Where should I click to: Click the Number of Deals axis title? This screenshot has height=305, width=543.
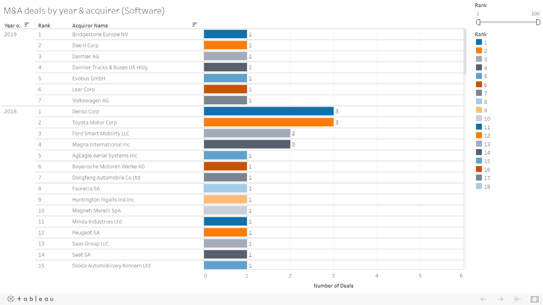click(333, 286)
